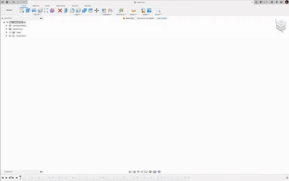Screen dimensions: 289x181
Task: Open the Design workspace dropdown
Action: pos(10,10)
